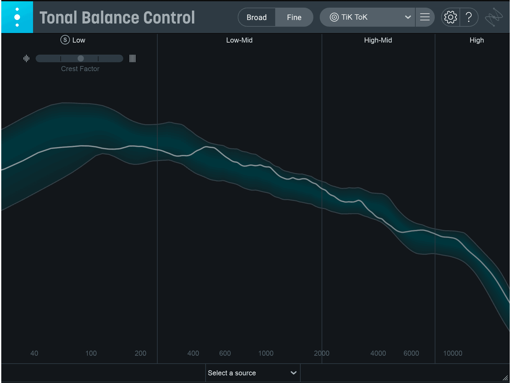Screen dimensions: 511x383
Task: Click the iZotope scribble logo icon
Action: click(494, 17)
